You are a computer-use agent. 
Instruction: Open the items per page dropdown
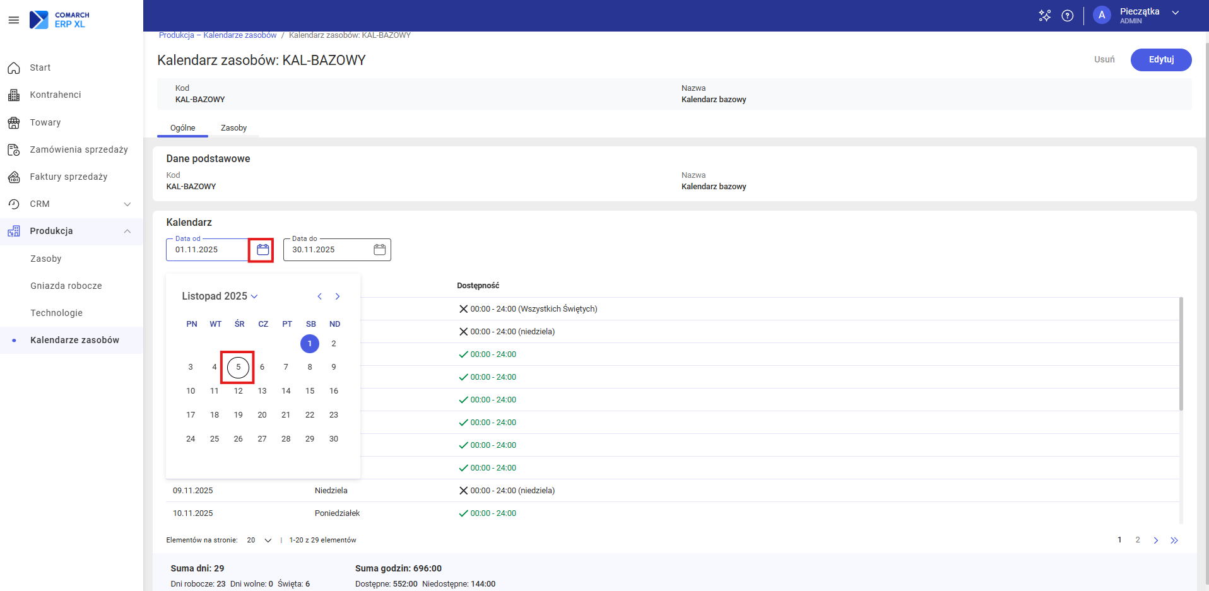(x=259, y=540)
